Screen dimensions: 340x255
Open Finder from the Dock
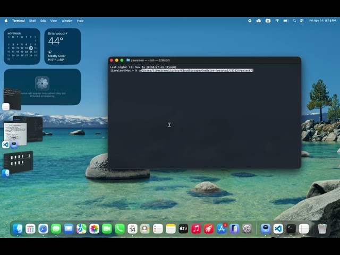pyautogui.click(x=18, y=228)
